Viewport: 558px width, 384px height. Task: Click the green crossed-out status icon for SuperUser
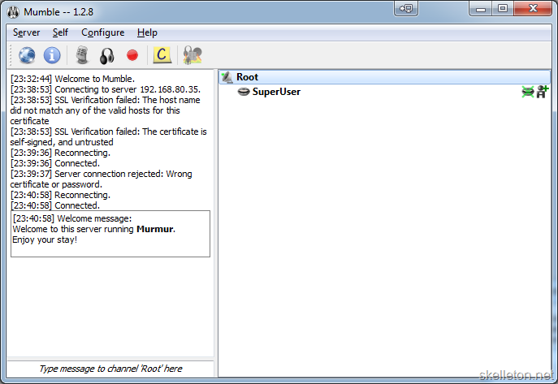[x=528, y=92]
